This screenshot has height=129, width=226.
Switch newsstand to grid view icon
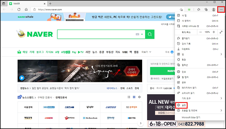[134, 97]
